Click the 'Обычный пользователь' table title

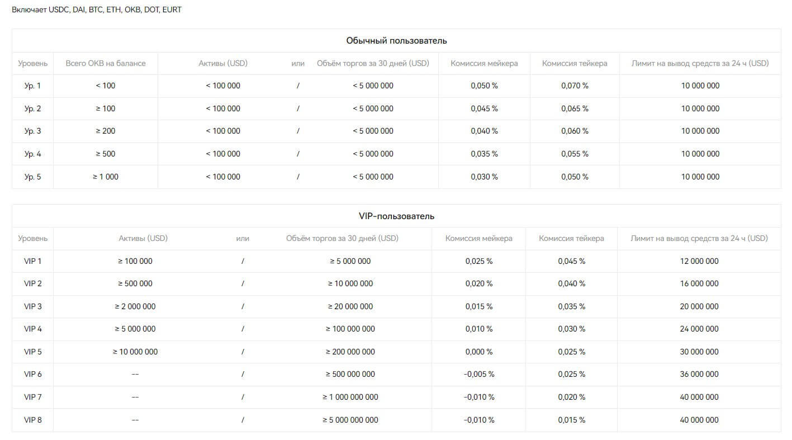point(396,41)
